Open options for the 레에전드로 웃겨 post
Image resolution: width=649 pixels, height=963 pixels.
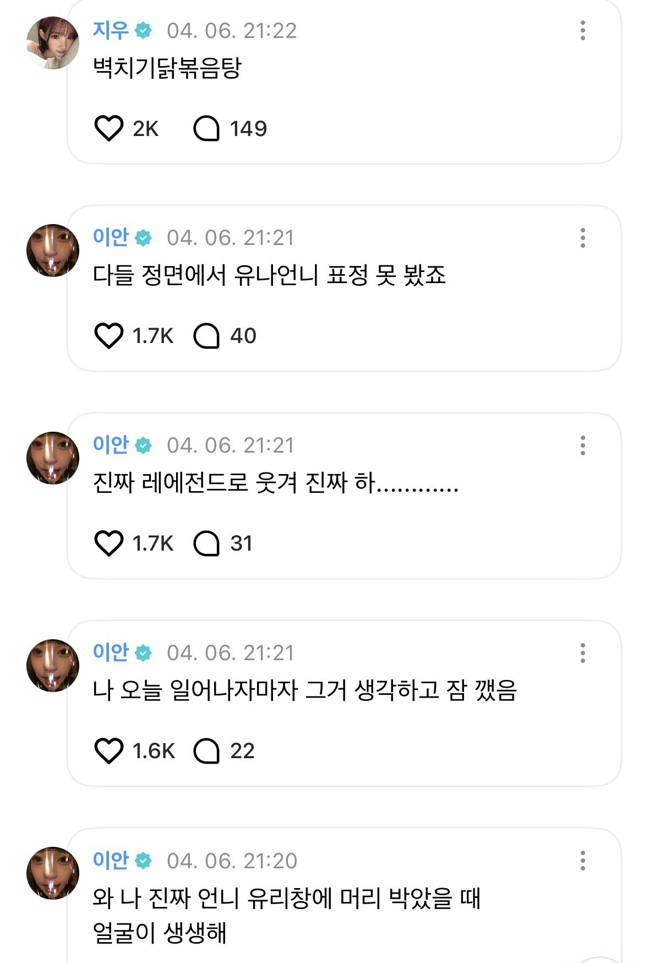pos(582,445)
